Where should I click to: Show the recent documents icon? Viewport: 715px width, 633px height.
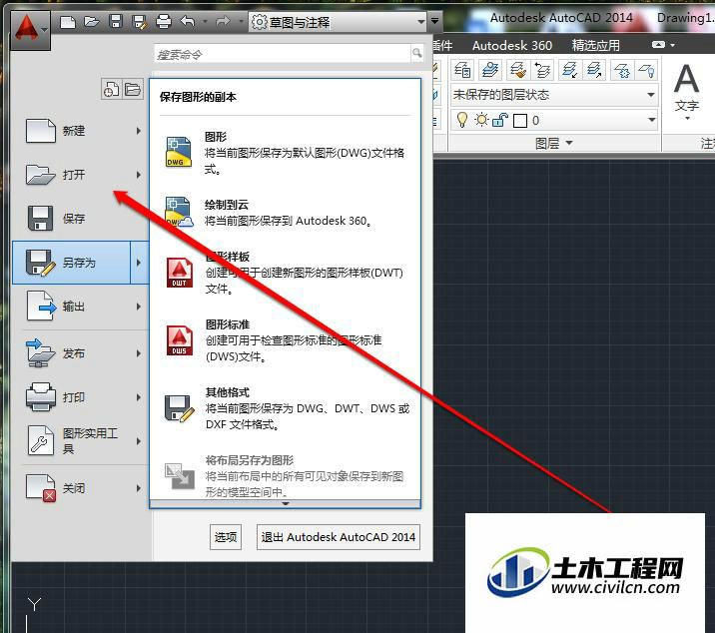(x=111, y=89)
